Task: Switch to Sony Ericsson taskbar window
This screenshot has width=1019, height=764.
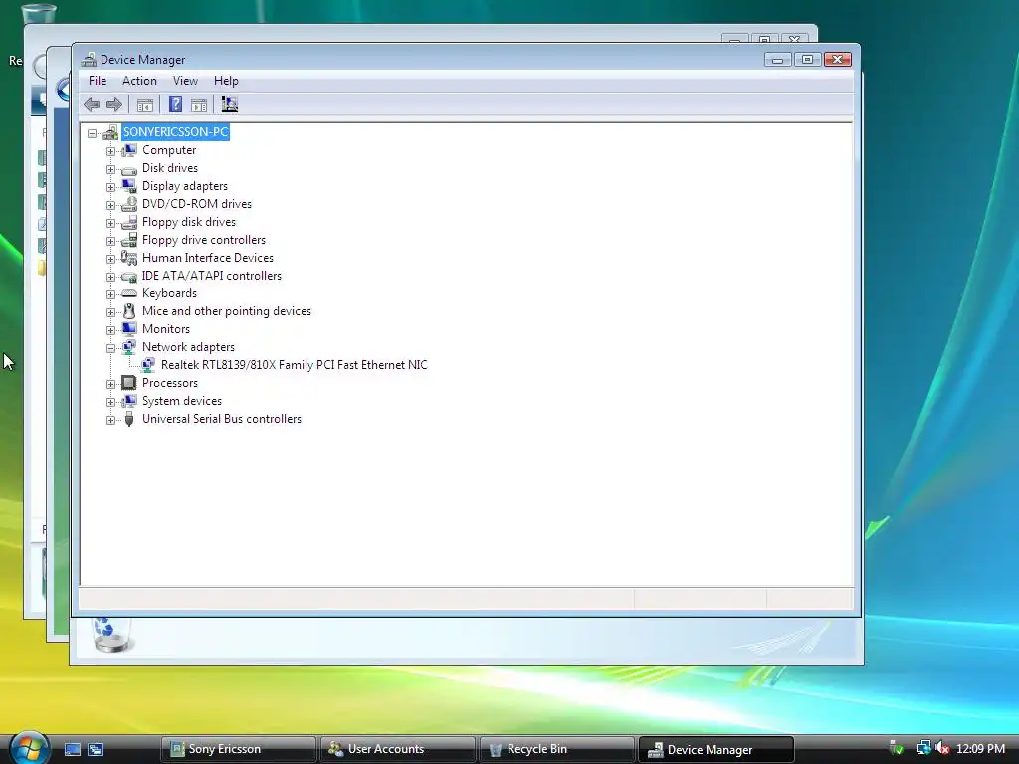Action: point(239,749)
